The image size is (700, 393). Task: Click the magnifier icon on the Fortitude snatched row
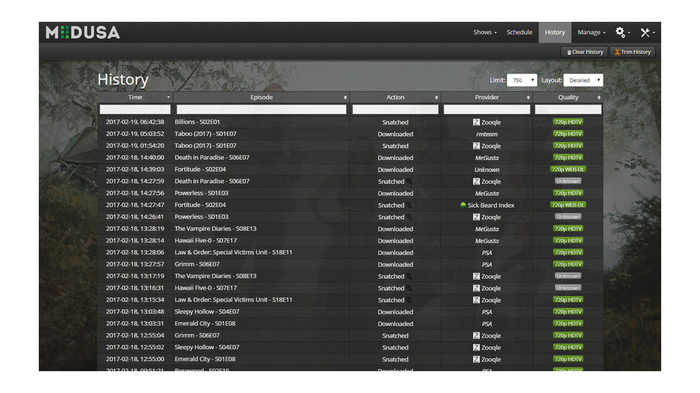click(409, 205)
